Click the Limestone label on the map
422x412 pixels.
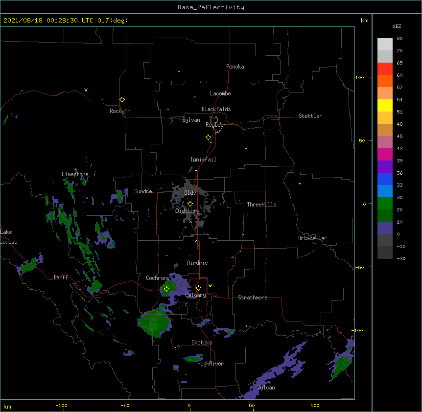click(x=75, y=174)
